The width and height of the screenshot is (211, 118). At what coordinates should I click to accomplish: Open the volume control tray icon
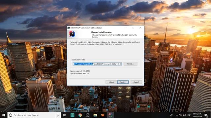185,115
